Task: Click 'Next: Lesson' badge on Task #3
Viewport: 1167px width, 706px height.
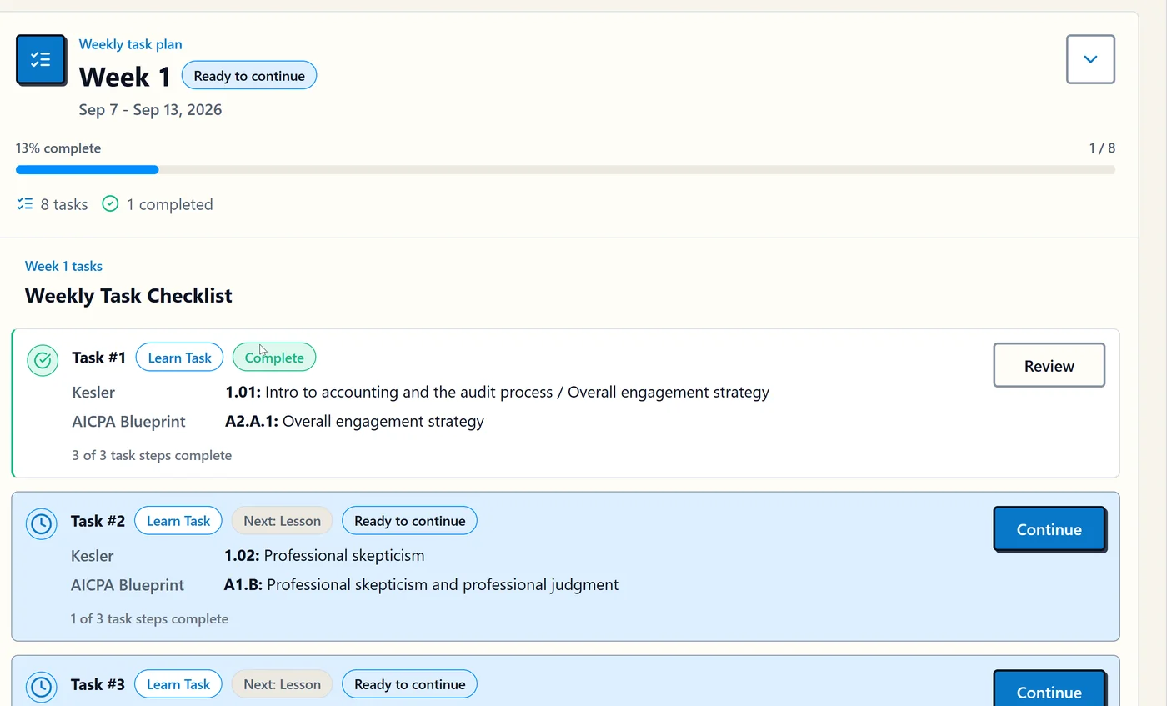Action: pyautogui.click(x=282, y=684)
